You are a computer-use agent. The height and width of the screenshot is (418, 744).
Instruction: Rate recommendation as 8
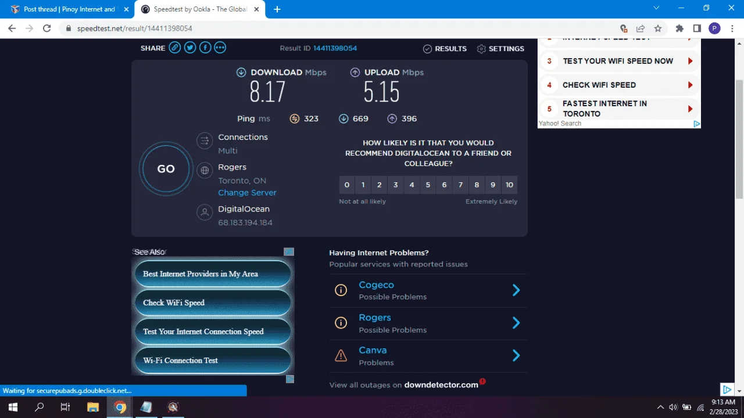click(x=477, y=185)
